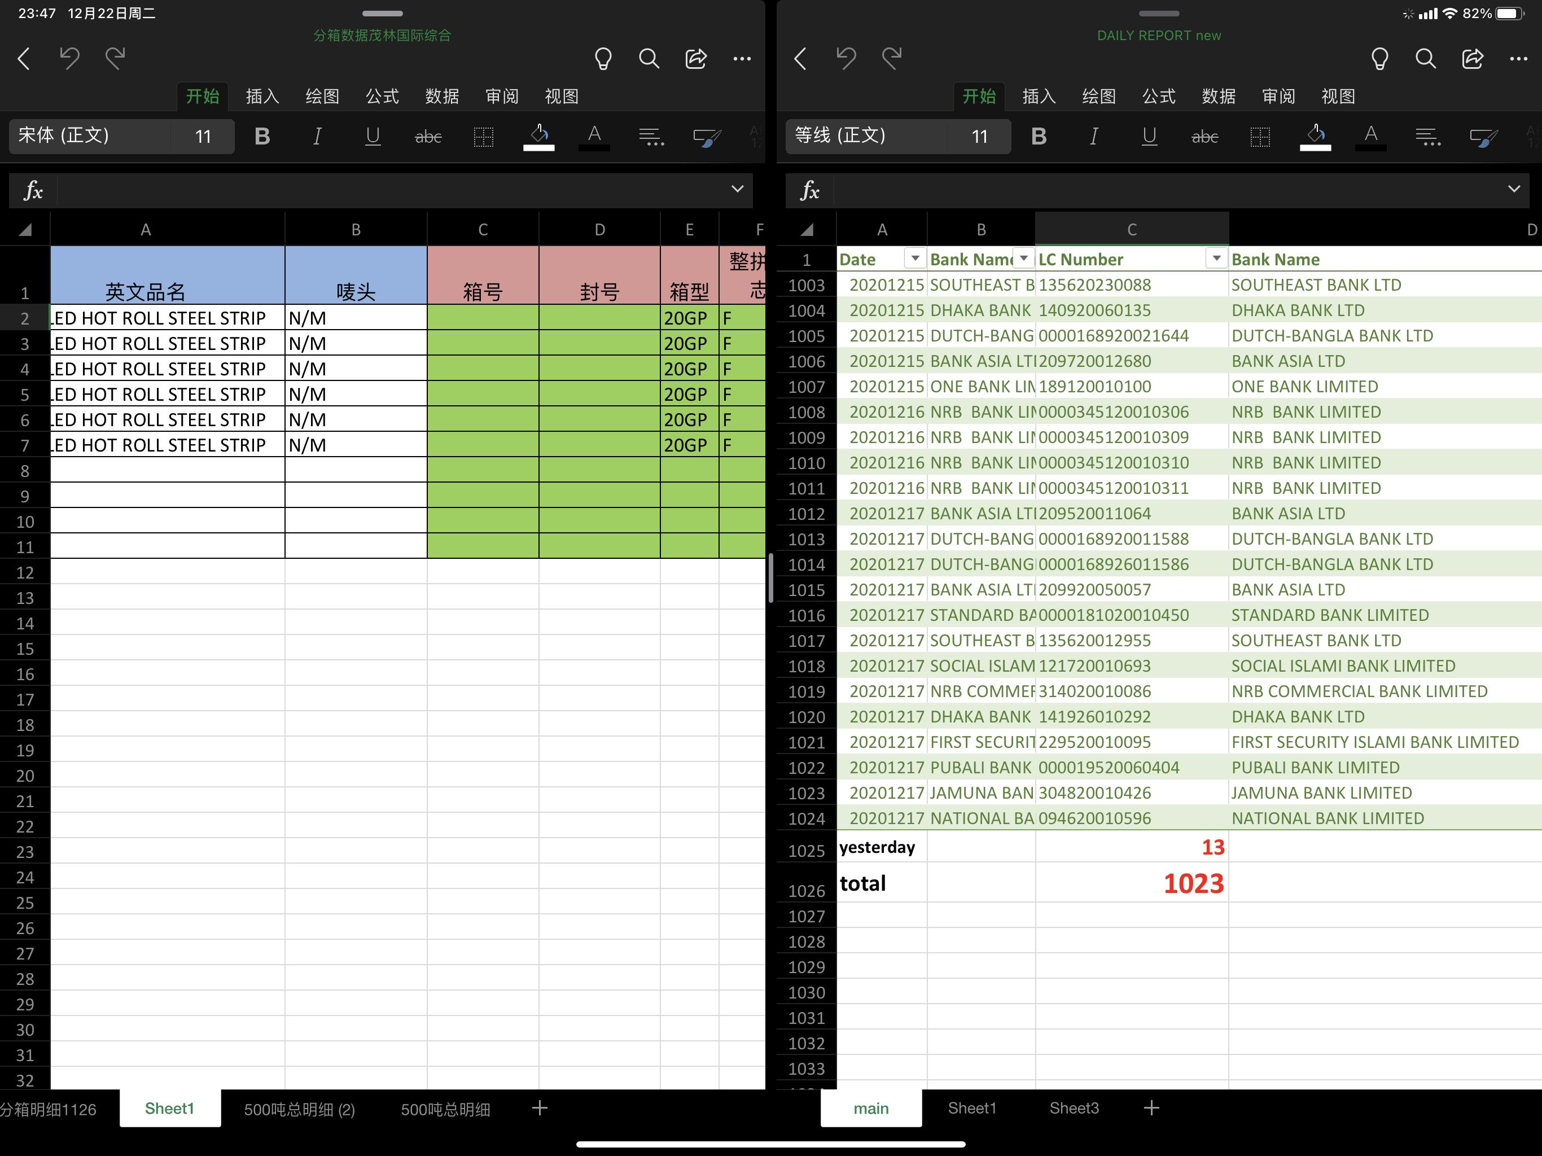Add new sheet with plus in right workbook
The height and width of the screenshot is (1156, 1542).
(1151, 1108)
